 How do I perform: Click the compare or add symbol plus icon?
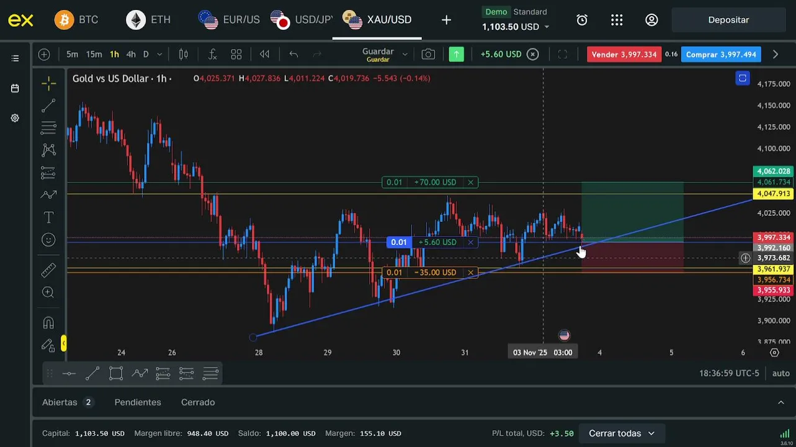(44, 55)
